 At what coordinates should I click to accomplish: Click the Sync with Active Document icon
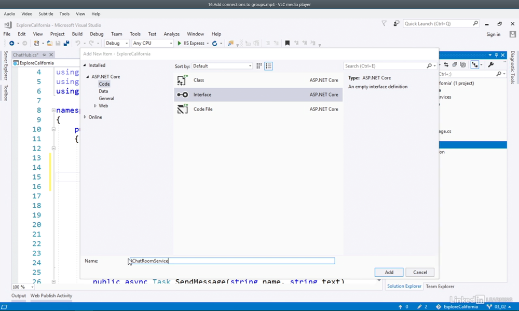click(446, 64)
